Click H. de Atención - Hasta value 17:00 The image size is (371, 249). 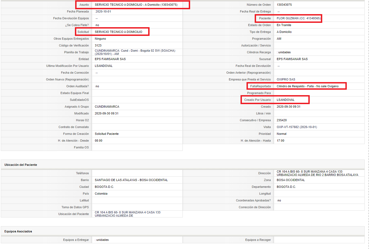(x=281, y=141)
